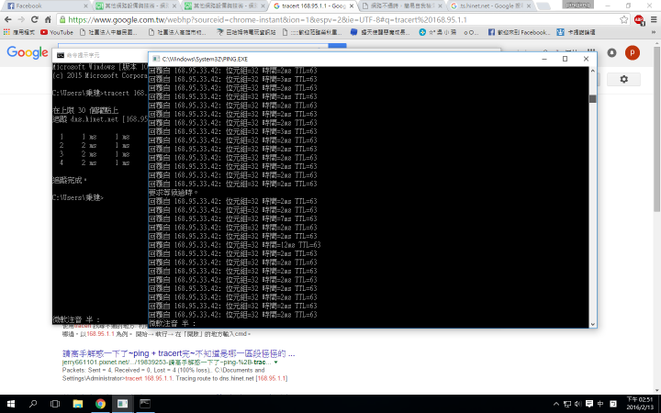Close the Facebook browser tab
The width and height of the screenshot is (661, 413).
(85, 6)
